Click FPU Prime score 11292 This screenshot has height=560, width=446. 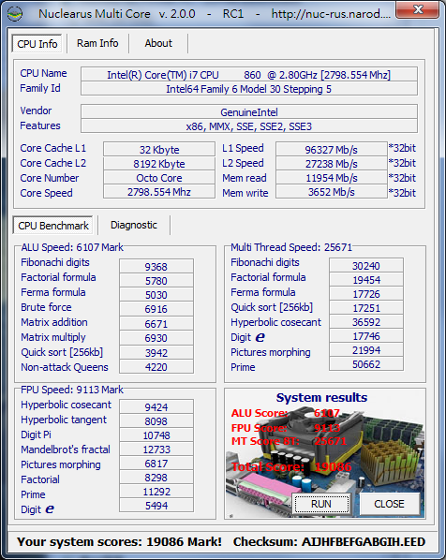[156, 492]
